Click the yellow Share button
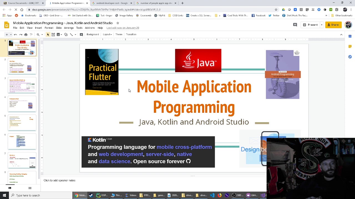 pyautogui.click(x=333, y=25)
